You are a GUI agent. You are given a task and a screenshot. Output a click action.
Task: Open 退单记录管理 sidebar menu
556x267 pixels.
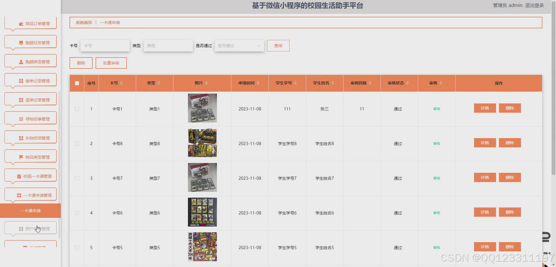click(x=30, y=99)
